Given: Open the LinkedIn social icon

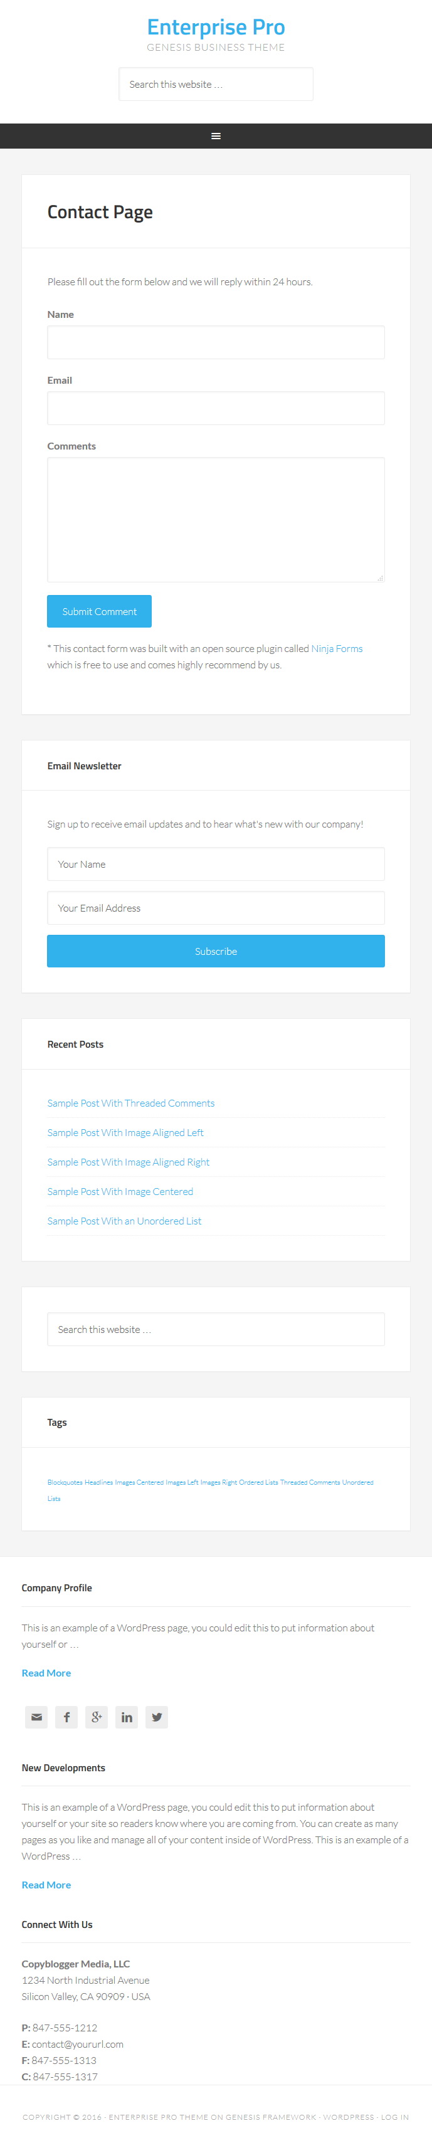Looking at the screenshot, I should tap(127, 1717).
